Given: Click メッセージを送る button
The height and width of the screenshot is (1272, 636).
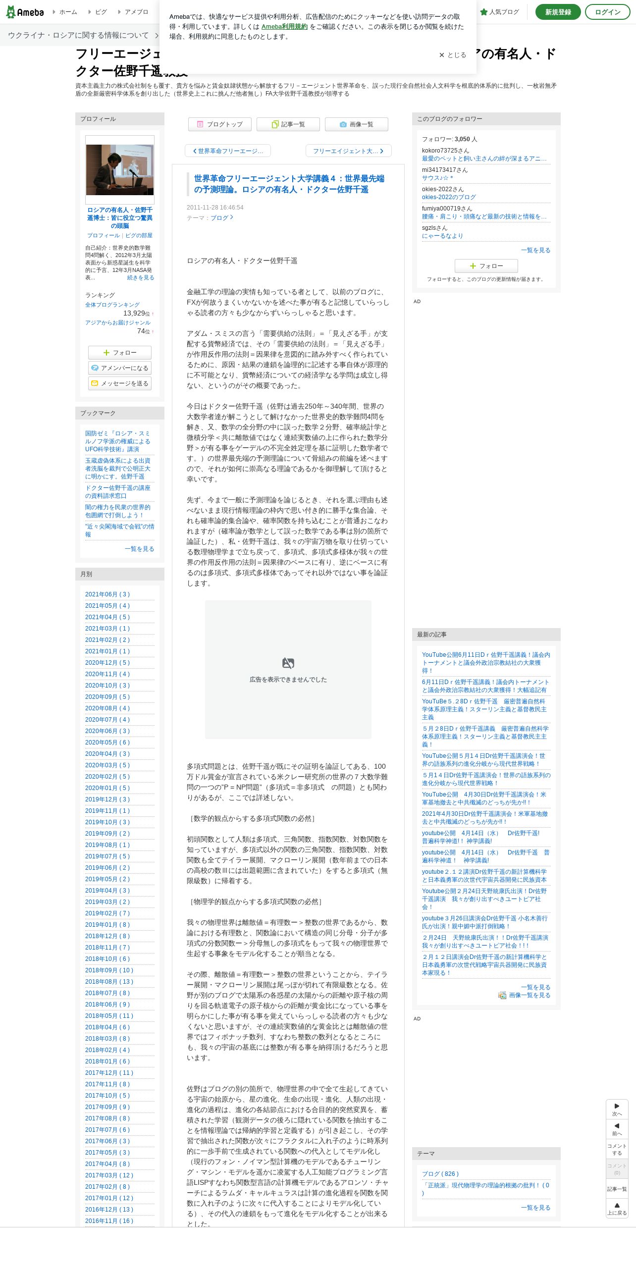Looking at the screenshot, I should coord(120,383).
